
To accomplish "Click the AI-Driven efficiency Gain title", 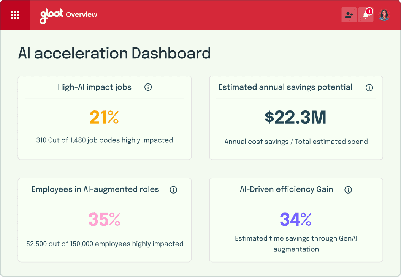I will [287, 189].
